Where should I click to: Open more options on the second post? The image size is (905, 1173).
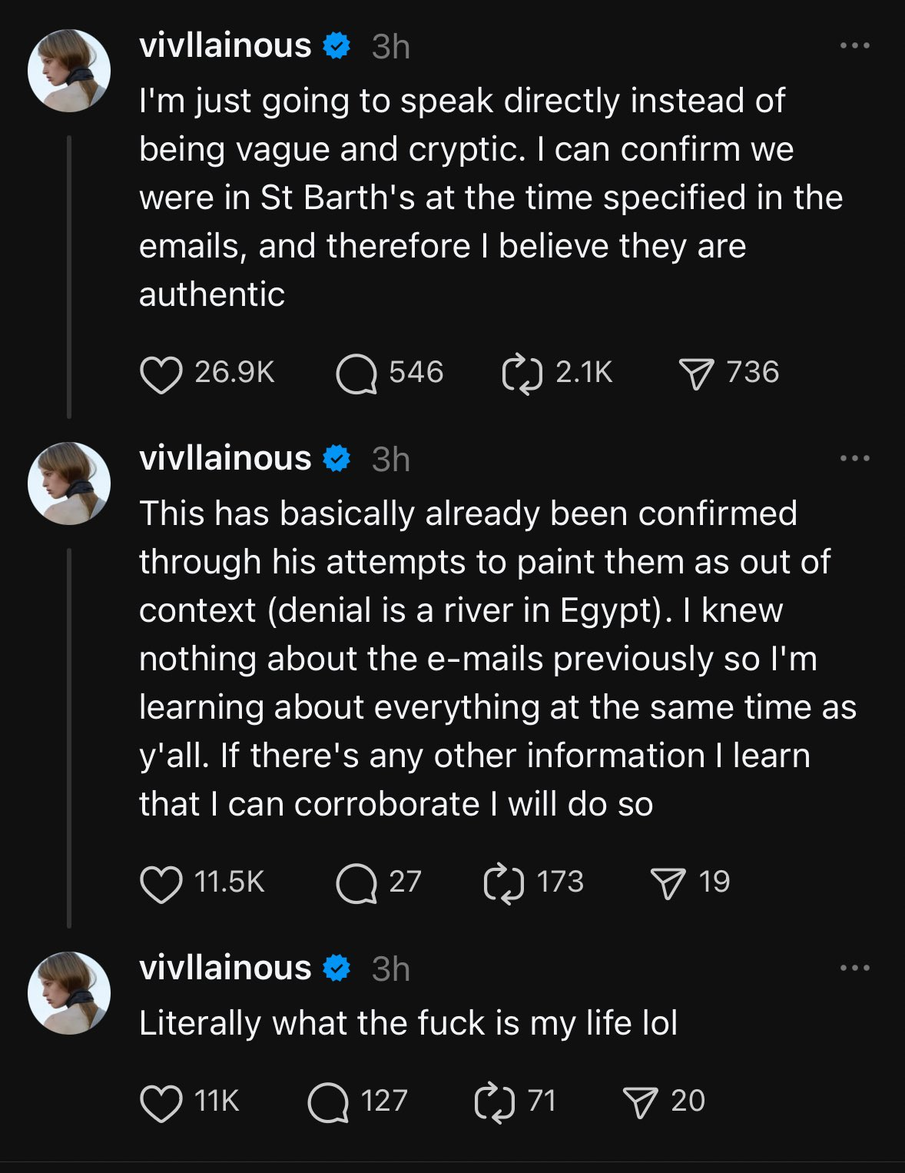click(x=854, y=459)
